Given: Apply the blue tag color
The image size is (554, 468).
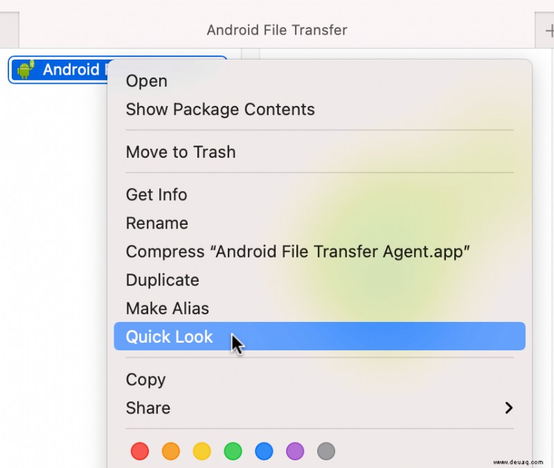Looking at the screenshot, I should pyautogui.click(x=264, y=451).
